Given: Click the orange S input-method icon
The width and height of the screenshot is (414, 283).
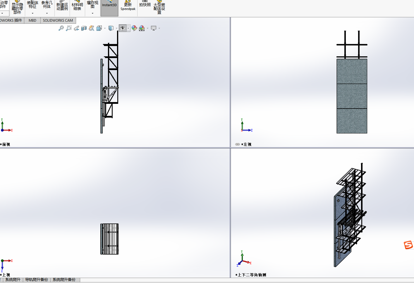Looking at the screenshot, I should click(x=408, y=245).
